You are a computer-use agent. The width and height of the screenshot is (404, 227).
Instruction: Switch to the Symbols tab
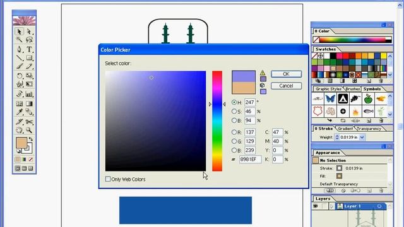point(372,89)
